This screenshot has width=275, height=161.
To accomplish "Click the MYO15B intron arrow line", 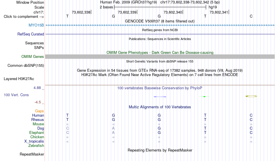I will tap(160, 25).
